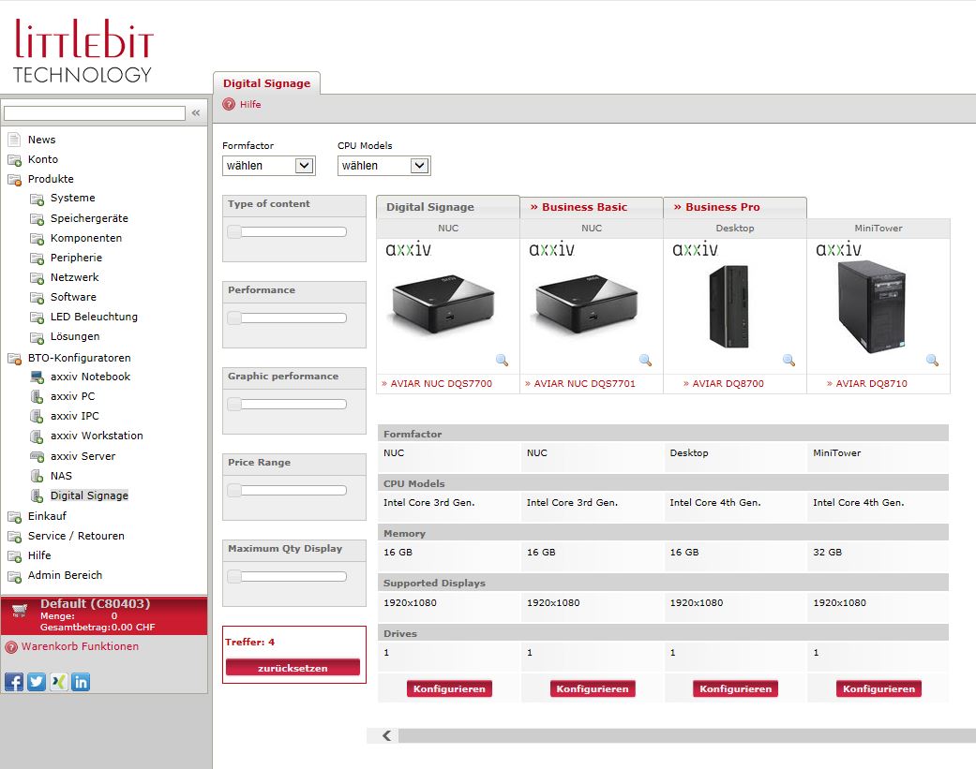Click the Systeme folder icon
This screenshot has width=976, height=769.
click(37, 199)
